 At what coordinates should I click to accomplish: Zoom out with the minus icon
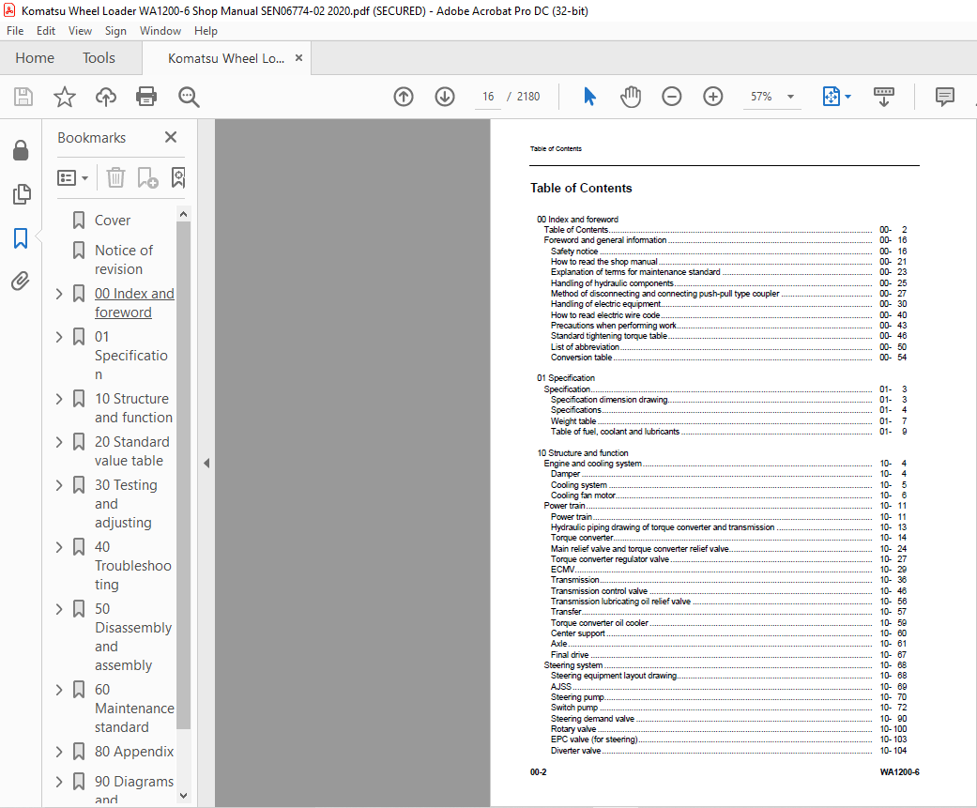[672, 97]
